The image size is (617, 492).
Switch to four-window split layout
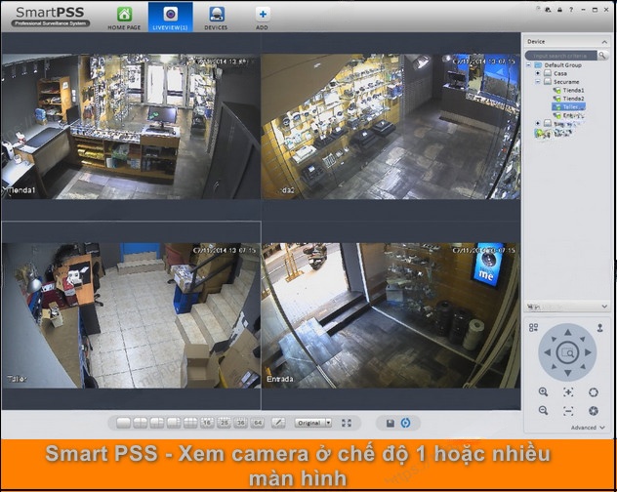(x=140, y=423)
